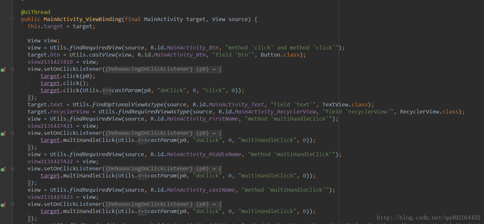The image size is (484, 224).
Task: Click 'this.target = target;' statement
Action: click(x=62, y=27)
